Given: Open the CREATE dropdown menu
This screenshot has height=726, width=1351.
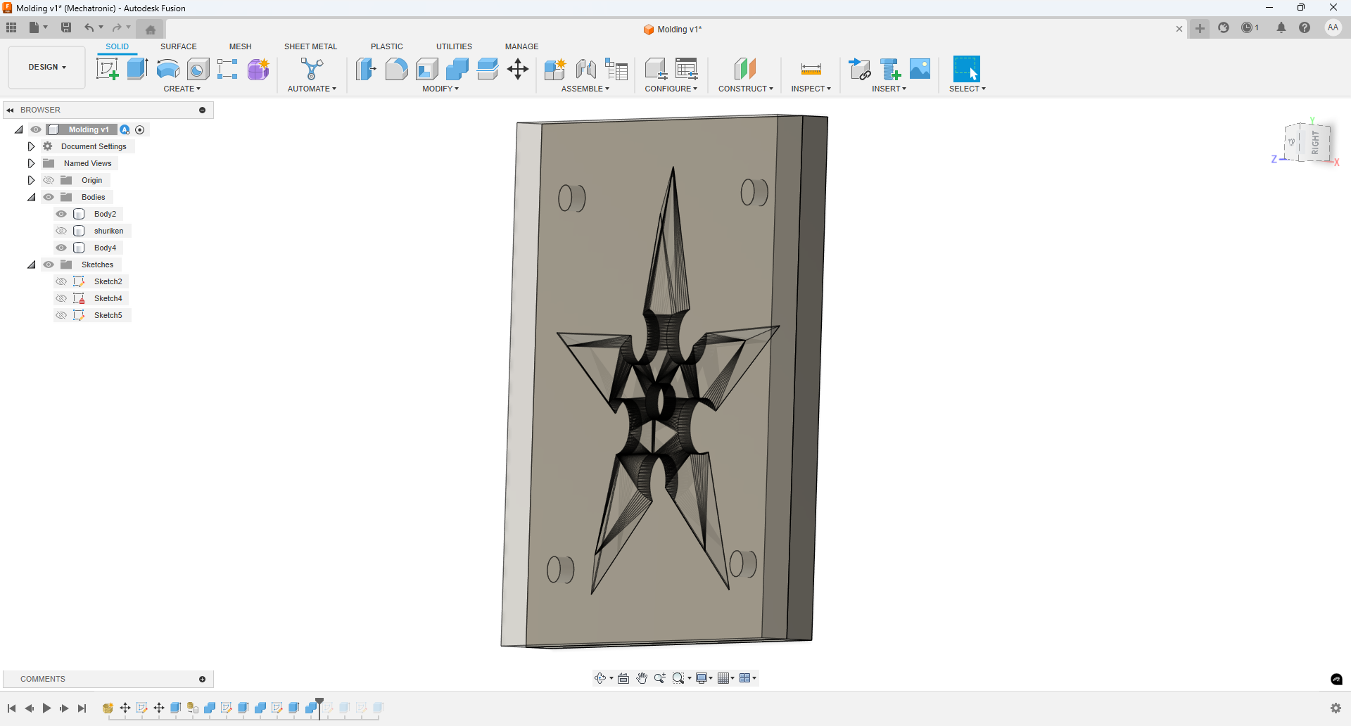Looking at the screenshot, I should coord(182,89).
